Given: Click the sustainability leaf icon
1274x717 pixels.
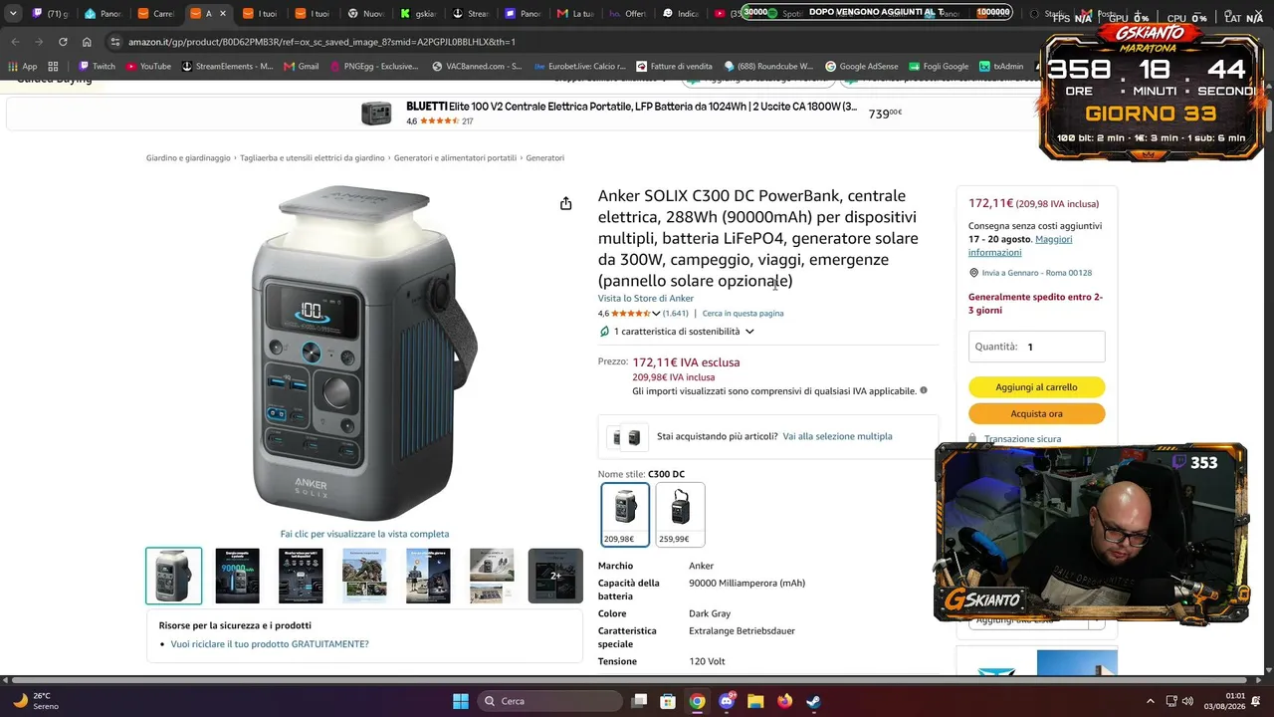Looking at the screenshot, I should point(604,332).
